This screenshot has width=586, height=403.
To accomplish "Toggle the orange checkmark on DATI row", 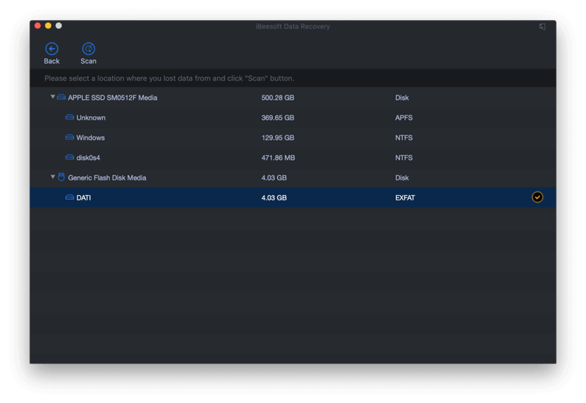I will click(x=537, y=197).
